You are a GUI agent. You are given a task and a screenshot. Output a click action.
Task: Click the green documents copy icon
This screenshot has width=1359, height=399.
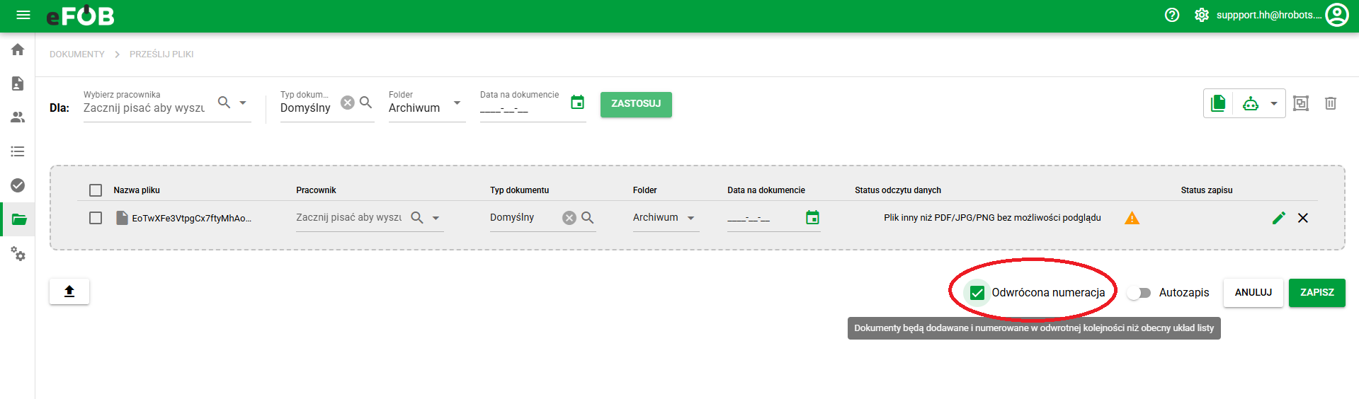click(x=1218, y=104)
